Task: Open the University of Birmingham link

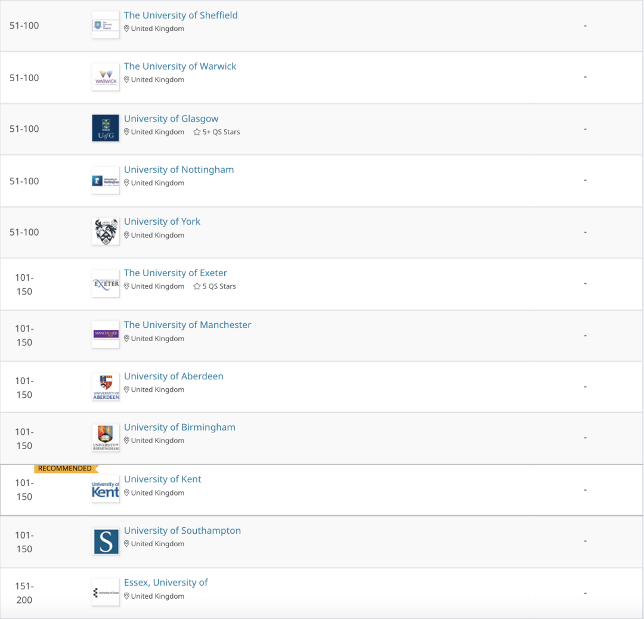Action: point(179,427)
